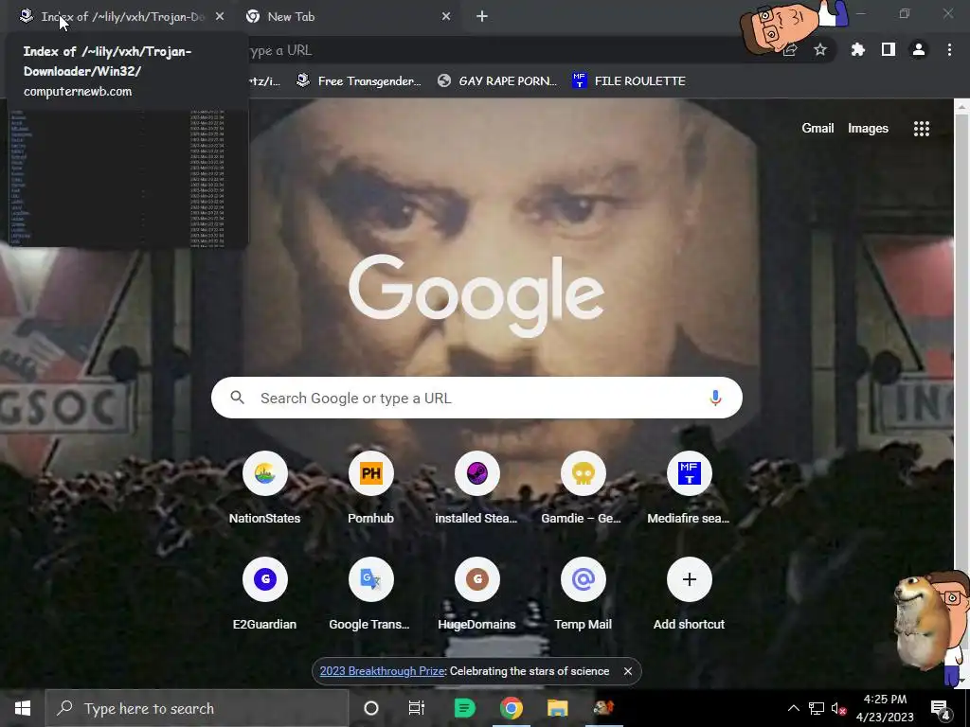
Task: Open the Mediafire search shortcut
Action: [x=689, y=474]
